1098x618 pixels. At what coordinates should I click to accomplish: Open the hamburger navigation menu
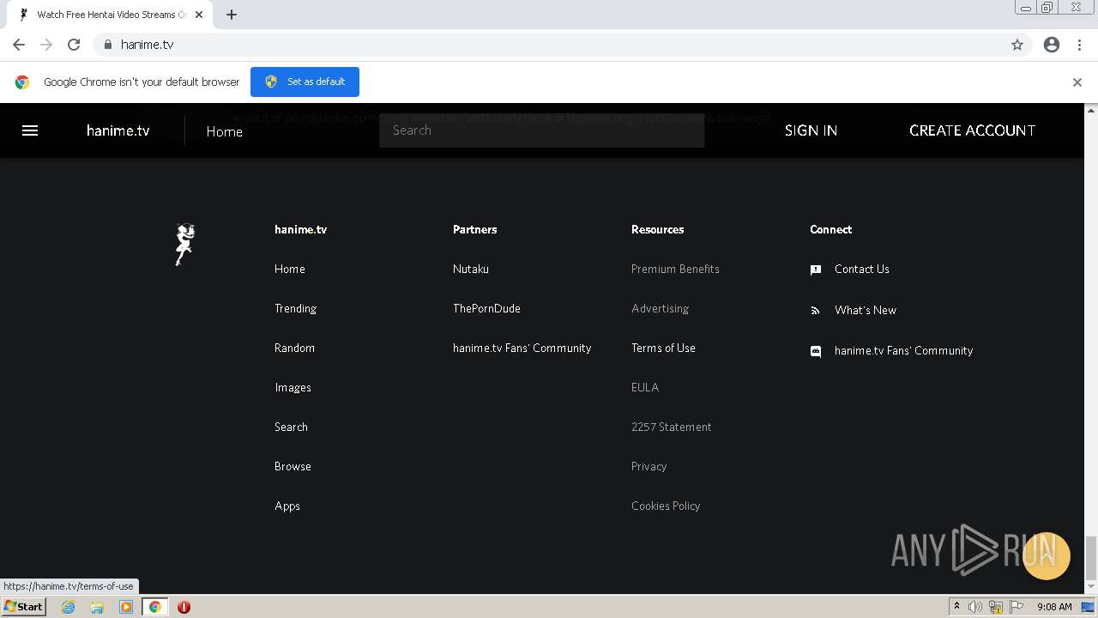pos(30,130)
